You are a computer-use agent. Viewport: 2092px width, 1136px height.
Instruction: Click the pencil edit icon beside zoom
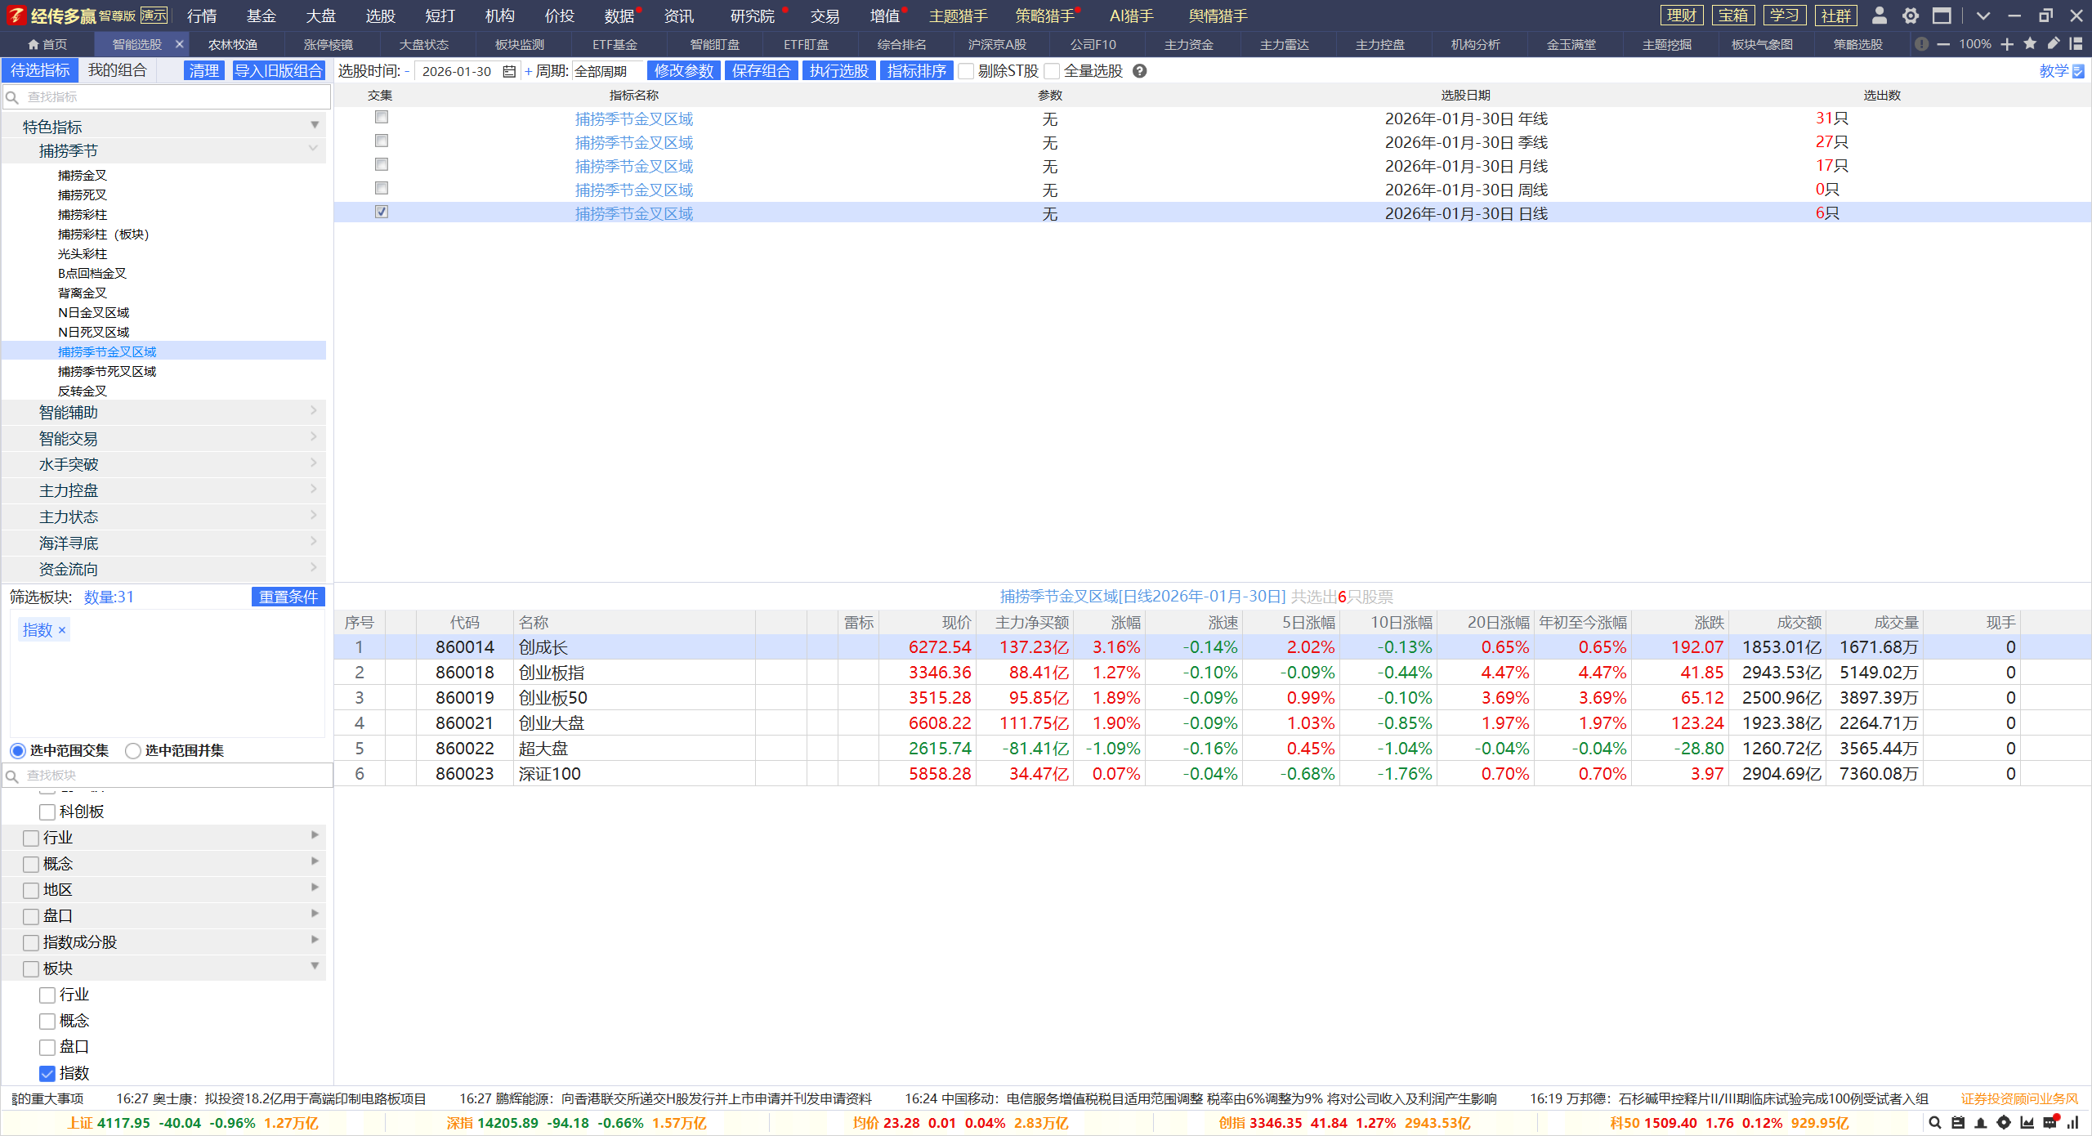[x=2053, y=44]
